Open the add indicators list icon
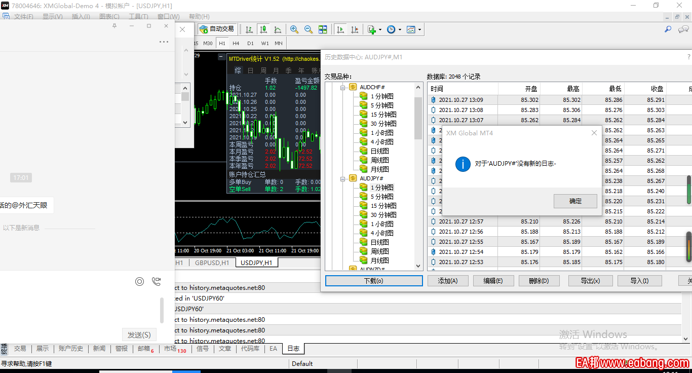 [x=372, y=29]
